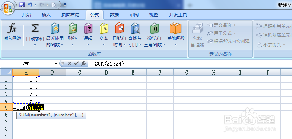292x139 pixels.
Task: Click cell A3 containing 300
Action: tap(26, 93)
